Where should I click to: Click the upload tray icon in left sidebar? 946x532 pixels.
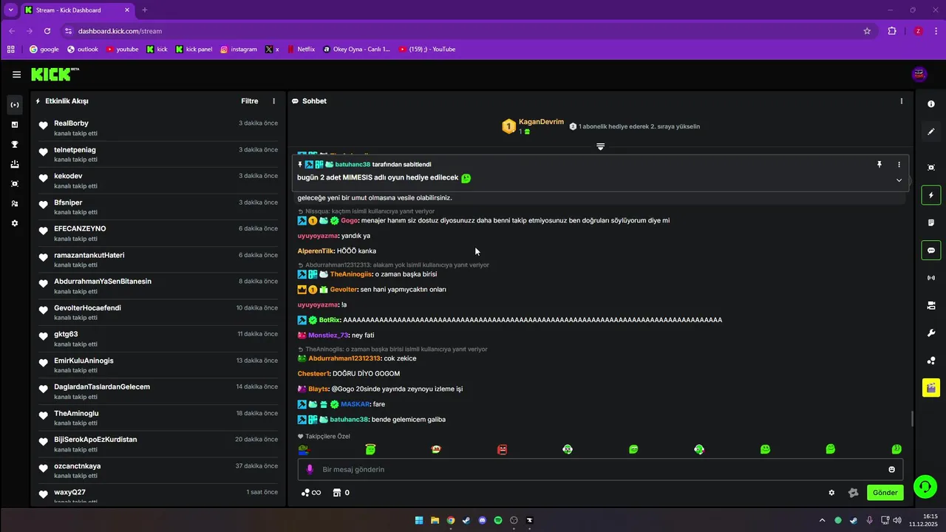click(x=15, y=164)
